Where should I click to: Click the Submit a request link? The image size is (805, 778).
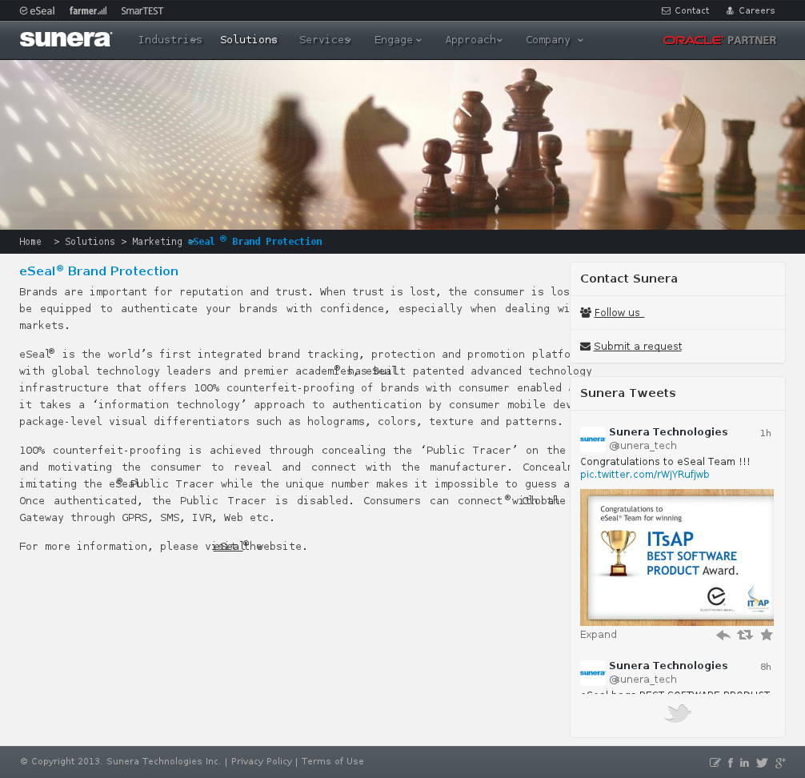[637, 347]
